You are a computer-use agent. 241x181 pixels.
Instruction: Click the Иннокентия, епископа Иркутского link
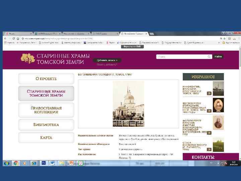click(192, 90)
